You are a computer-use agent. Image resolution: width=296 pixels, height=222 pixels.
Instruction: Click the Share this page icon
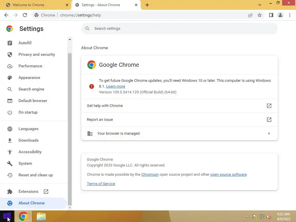click(250, 15)
